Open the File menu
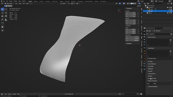The width and height of the screenshot is (173, 97). (x=4, y=1)
